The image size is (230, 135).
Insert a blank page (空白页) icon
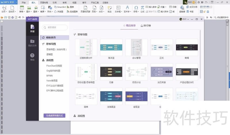pyautogui.click(x=12, y=8)
